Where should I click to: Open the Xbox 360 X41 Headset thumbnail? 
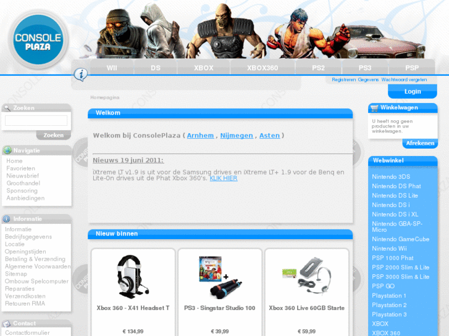pos(133,276)
